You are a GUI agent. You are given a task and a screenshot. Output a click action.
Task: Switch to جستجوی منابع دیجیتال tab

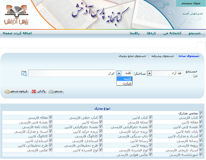pos(132,56)
